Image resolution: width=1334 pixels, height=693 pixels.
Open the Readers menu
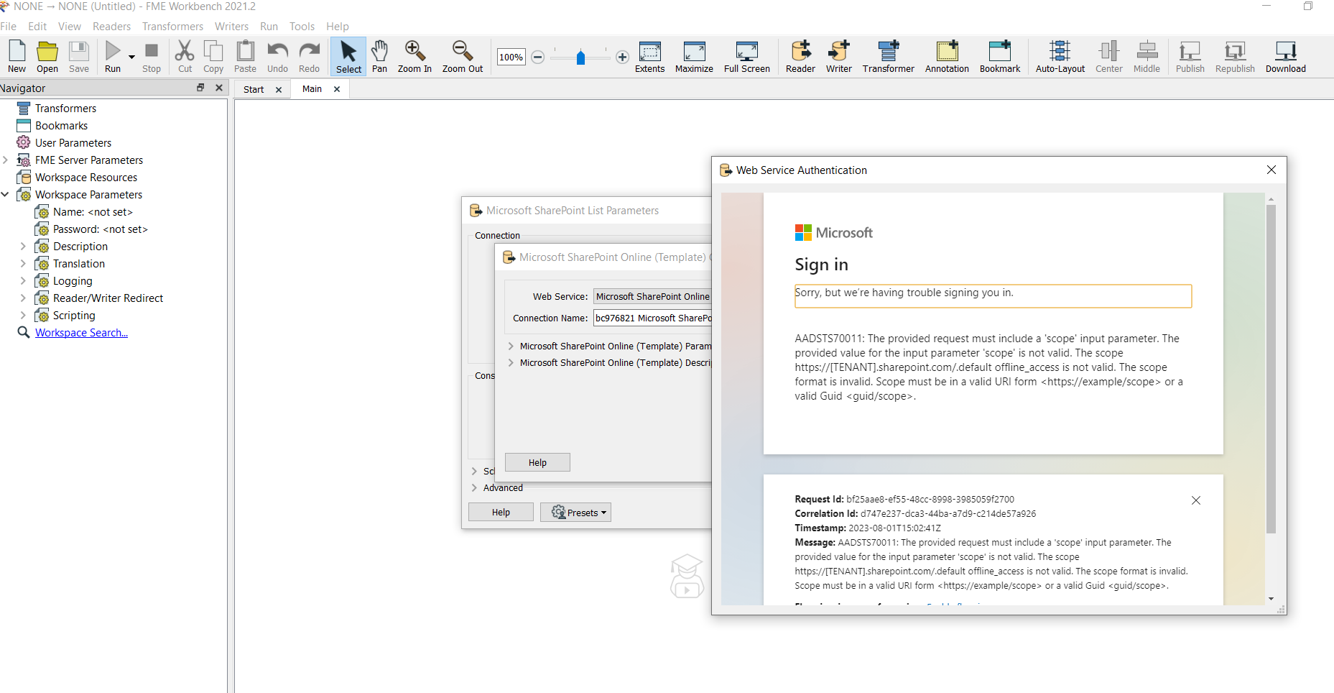pos(112,27)
